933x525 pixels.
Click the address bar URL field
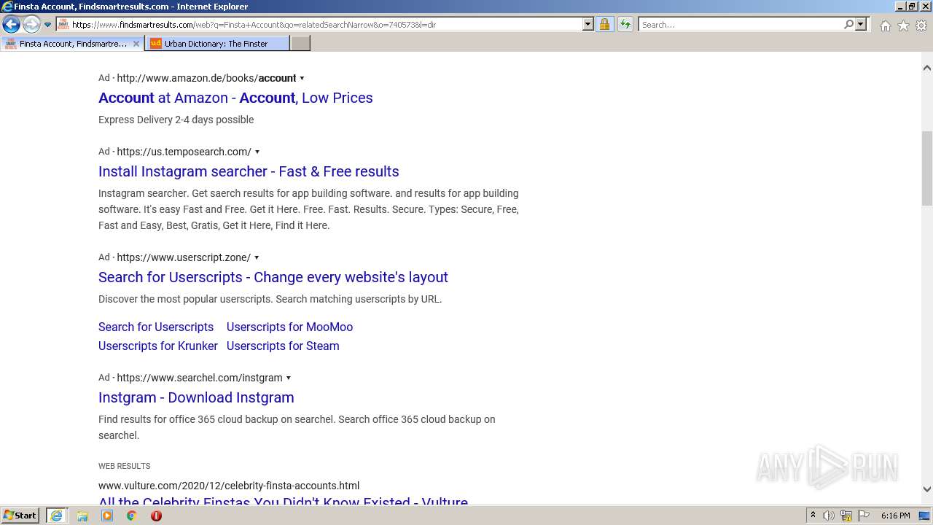pyautogui.click(x=319, y=25)
